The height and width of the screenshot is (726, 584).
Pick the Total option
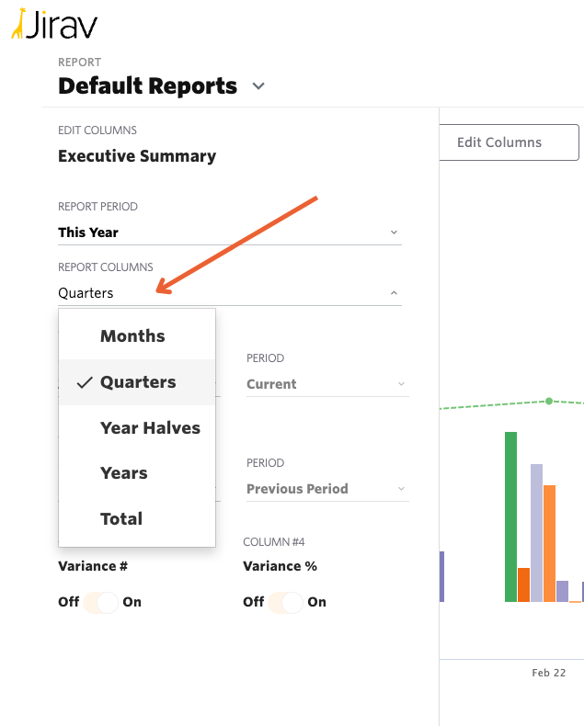tap(121, 518)
